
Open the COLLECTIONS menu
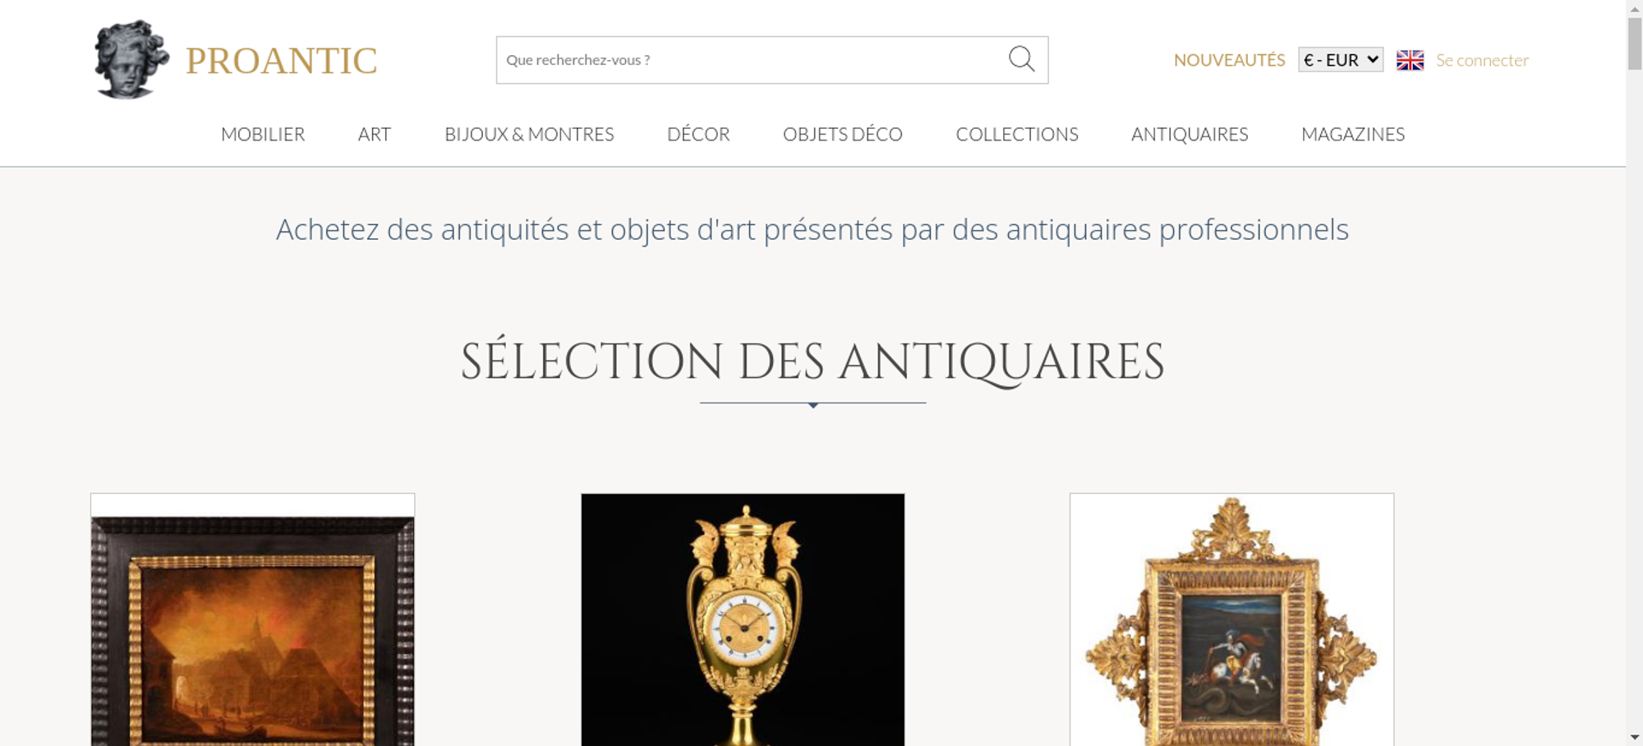coord(1017,134)
